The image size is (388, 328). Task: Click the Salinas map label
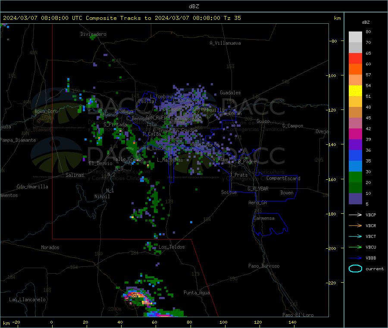point(75,175)
